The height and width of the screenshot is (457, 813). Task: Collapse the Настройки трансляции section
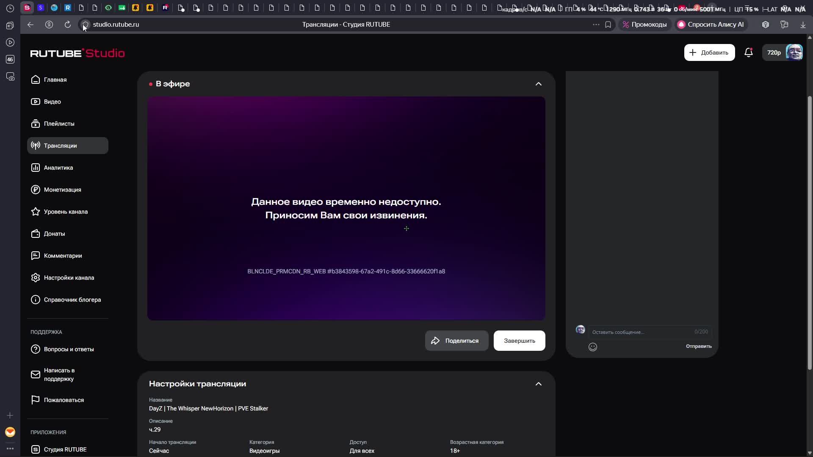[539, 384]
